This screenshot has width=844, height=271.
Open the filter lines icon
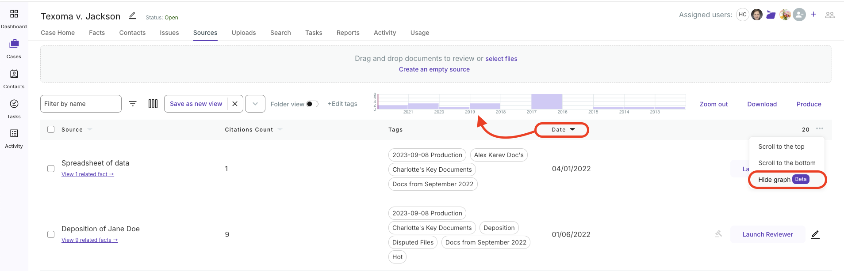point(133,104)
